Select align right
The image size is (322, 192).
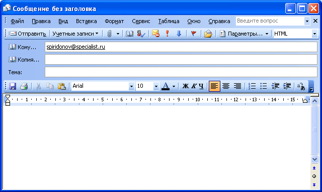[x=237, y=86]
